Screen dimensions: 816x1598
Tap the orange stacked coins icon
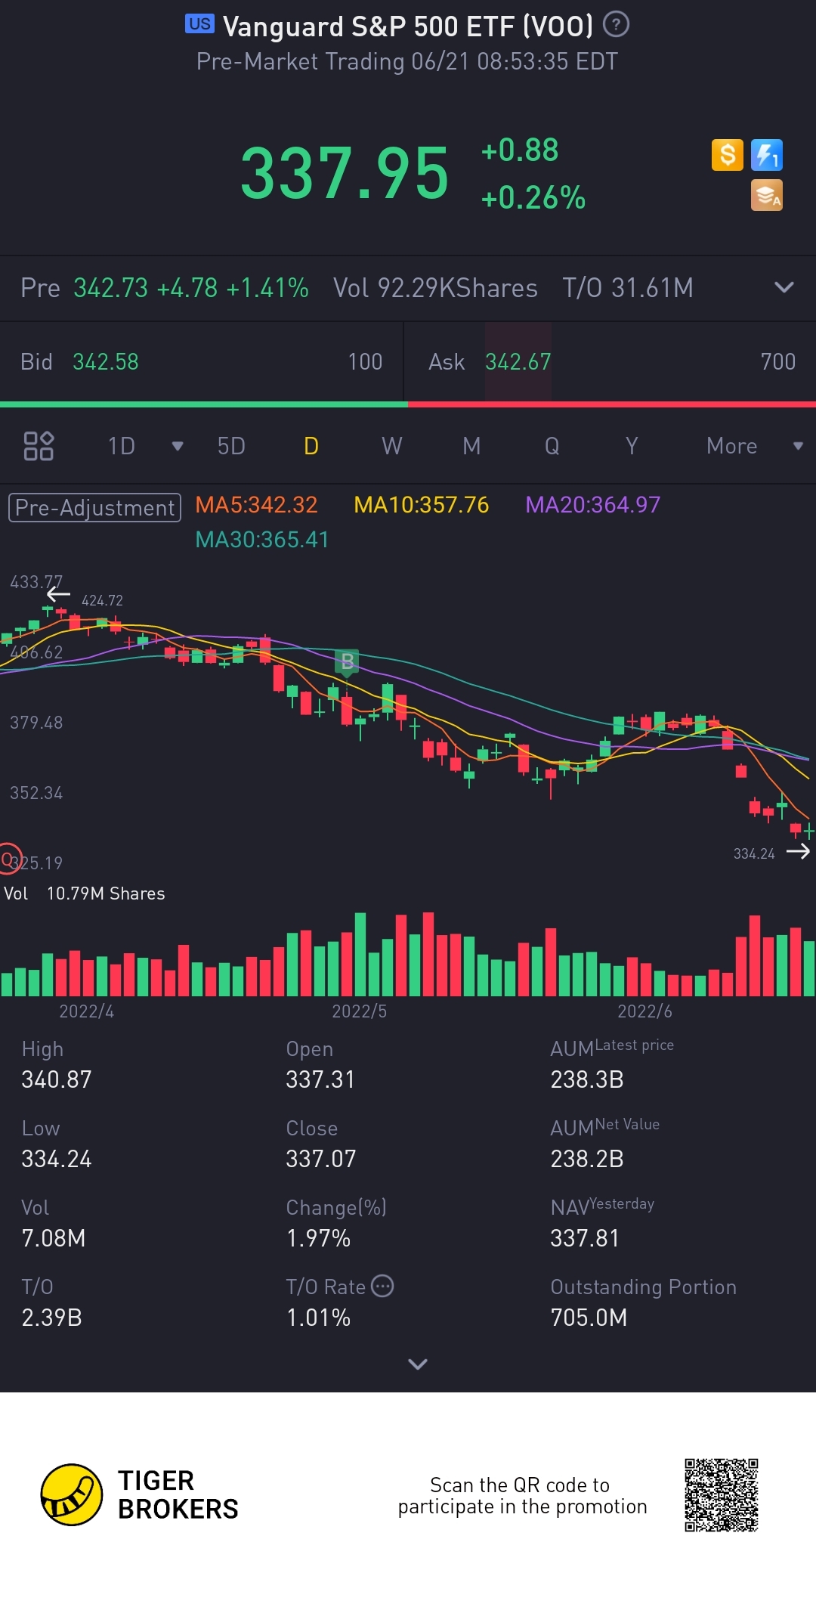[766, 195]
